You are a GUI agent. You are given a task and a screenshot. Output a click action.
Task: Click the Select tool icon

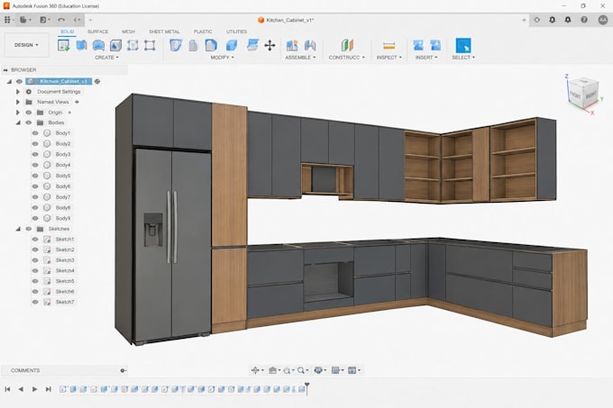(463, 45)
